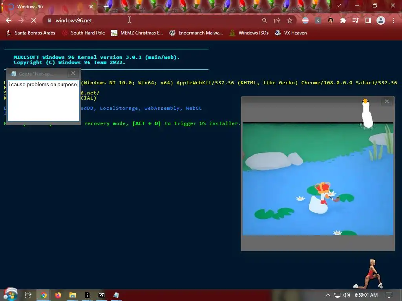The height and width of the screenshot is (301, 402).
Task: Close the goose pond picture window
Action: pyautogui.click(x=387, y=102)
